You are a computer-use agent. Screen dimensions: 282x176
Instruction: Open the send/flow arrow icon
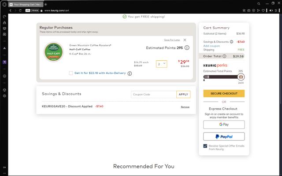pyautogui.click(x=259, y=11)
